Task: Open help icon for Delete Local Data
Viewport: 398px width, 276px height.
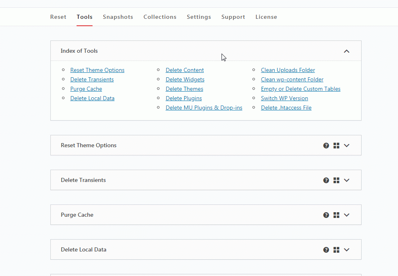Action: coord(326,250)
